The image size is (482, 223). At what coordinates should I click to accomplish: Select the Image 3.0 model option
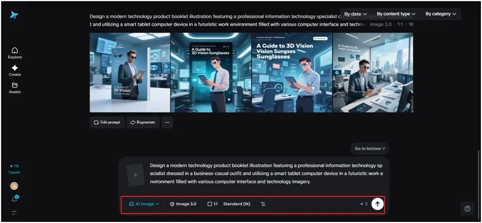[x=183, y=204]
